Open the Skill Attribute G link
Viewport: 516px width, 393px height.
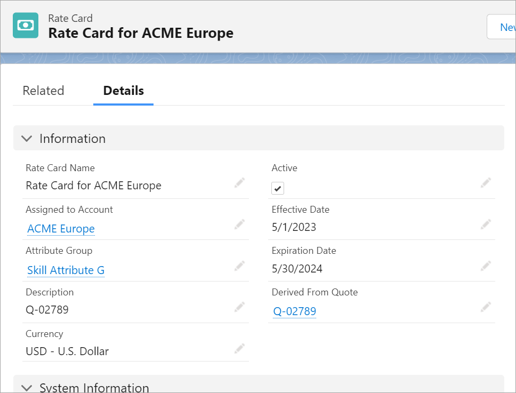pyautogui.click(x=65, y=270)
